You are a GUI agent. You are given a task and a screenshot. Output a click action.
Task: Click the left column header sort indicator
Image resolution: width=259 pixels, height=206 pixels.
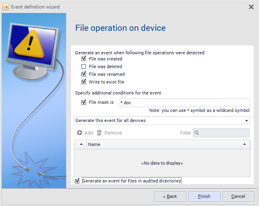click(x=80, y=144)
